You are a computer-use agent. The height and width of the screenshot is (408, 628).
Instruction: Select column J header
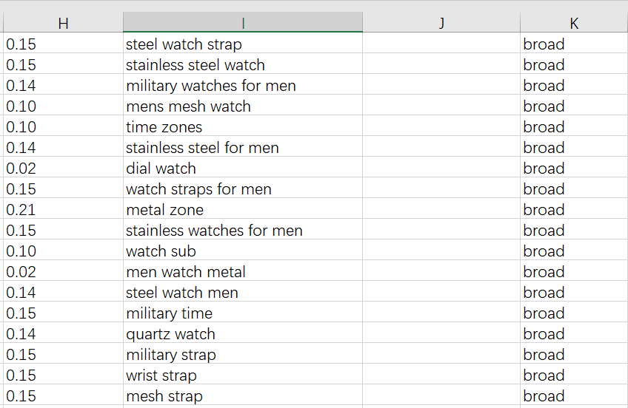click(441, 22)
